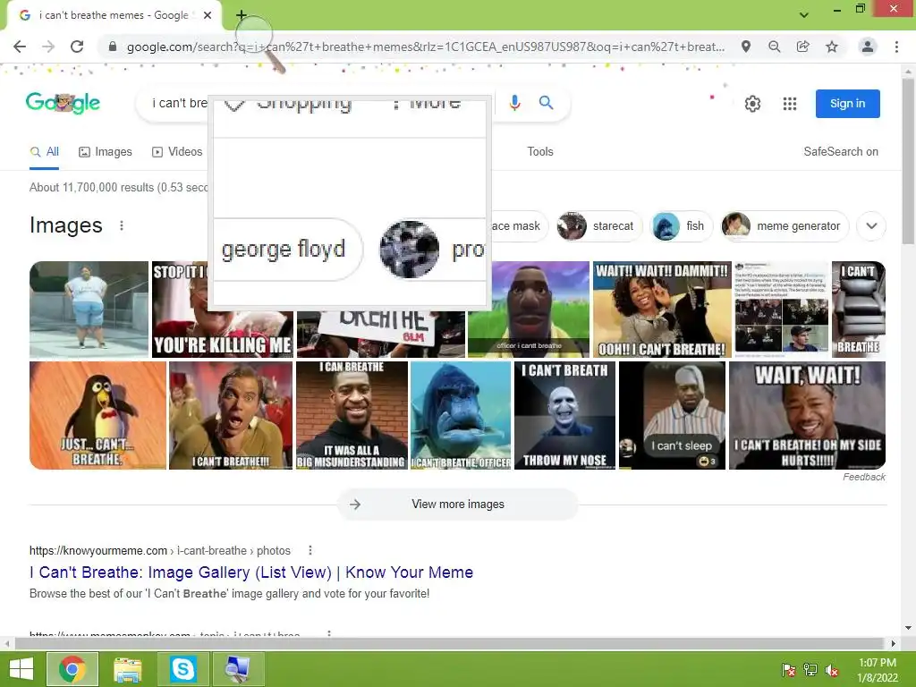Click the vertical scrollbar thumb
The image size is (916, 687).
click(x=909, y=162)
